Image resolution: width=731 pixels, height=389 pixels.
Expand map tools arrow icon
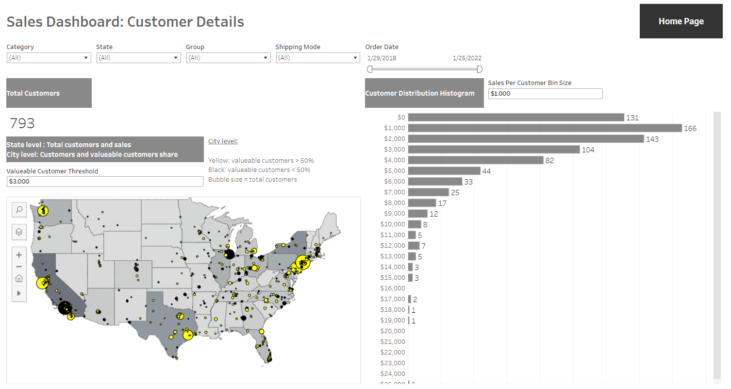tap(19, 293)
